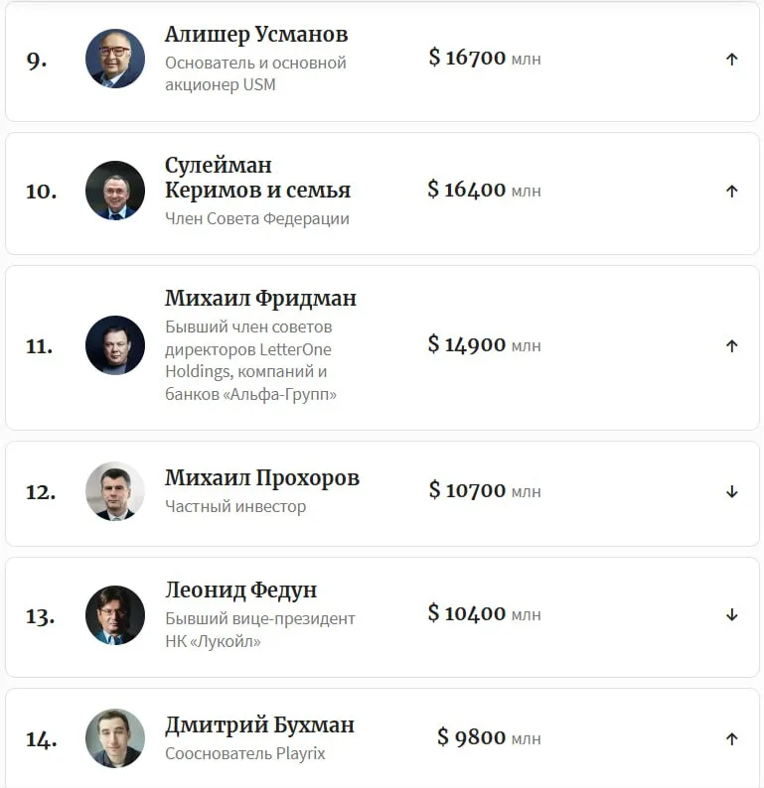Viewport: 764px width, 788px height.
Task: Click Михаил Прохоров's round portrait
Action: [x=115, y=491]
